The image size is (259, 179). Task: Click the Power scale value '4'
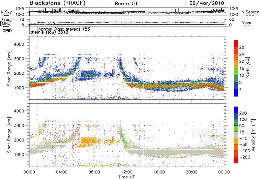click(x=240, y=89)
